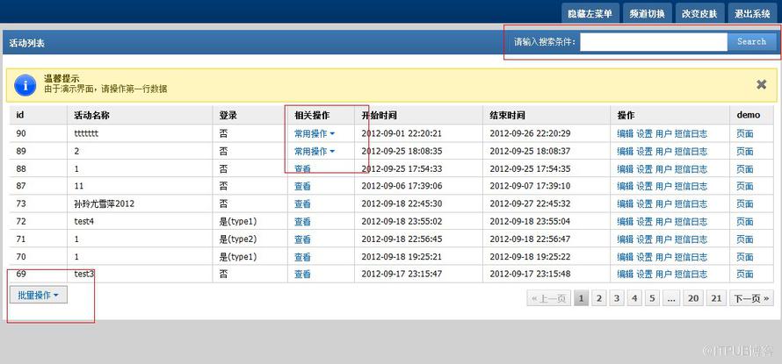Open the 频道切换 top menu item

[647, 13]
